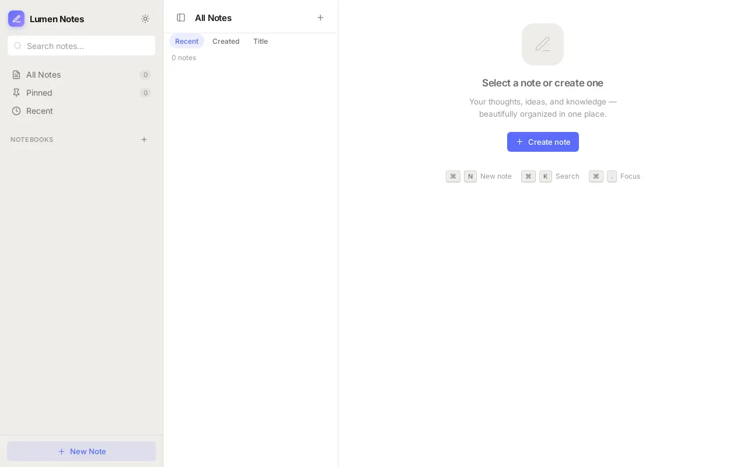This screenshot has width=747, height=467.
Task: Click the pencil placeholder icon in the empty state
Action: click(x=543, y=44)
